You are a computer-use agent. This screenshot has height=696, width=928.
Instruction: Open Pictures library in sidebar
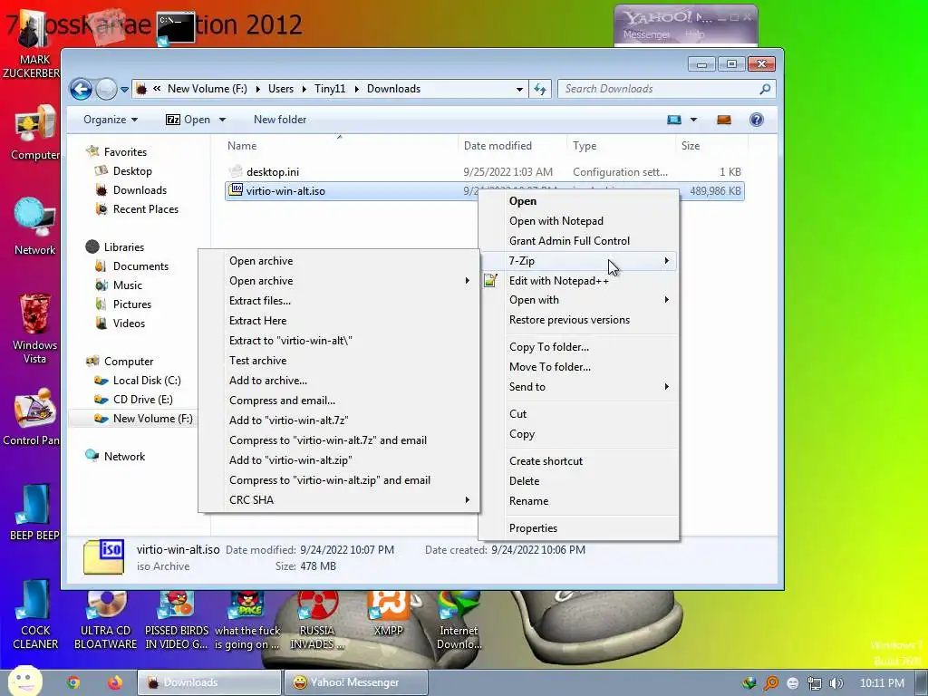coord(132,304)
